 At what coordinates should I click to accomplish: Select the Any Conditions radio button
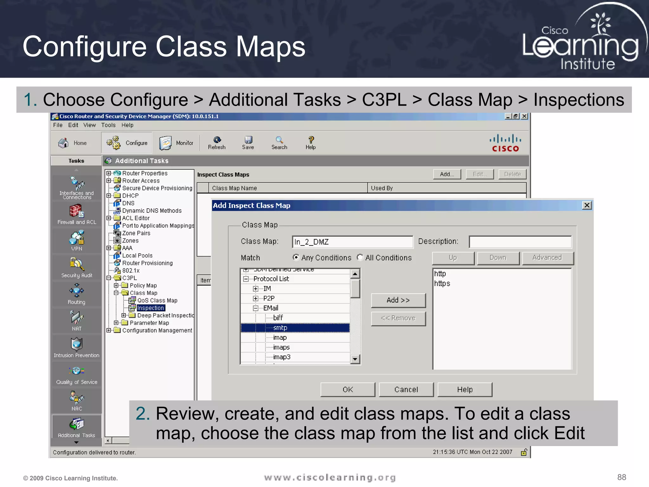point(296,257)
